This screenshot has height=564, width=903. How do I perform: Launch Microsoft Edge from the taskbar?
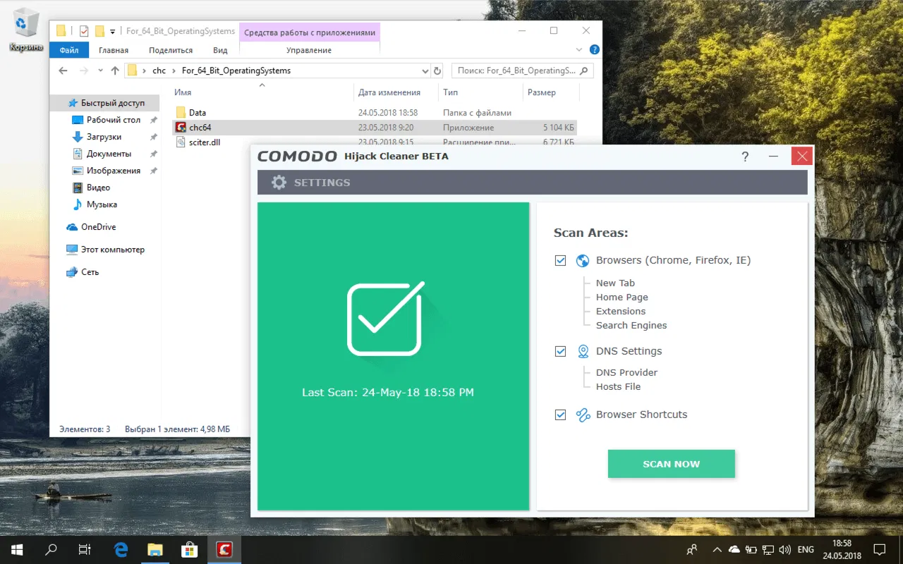pos(121,549)
